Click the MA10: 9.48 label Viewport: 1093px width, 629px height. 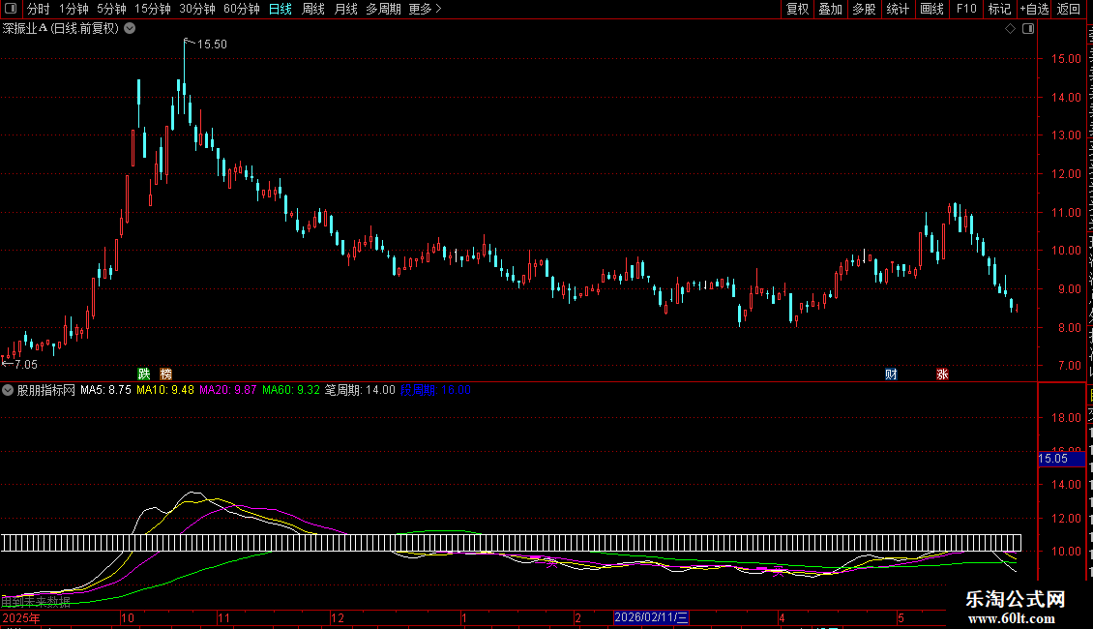165,390
